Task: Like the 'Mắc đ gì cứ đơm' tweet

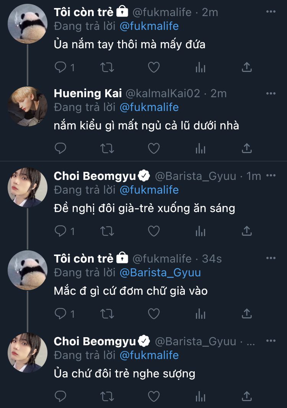Action: coord(153,314)
